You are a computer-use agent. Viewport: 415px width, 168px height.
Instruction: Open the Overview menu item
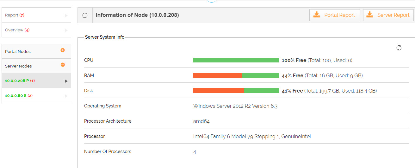36,30
